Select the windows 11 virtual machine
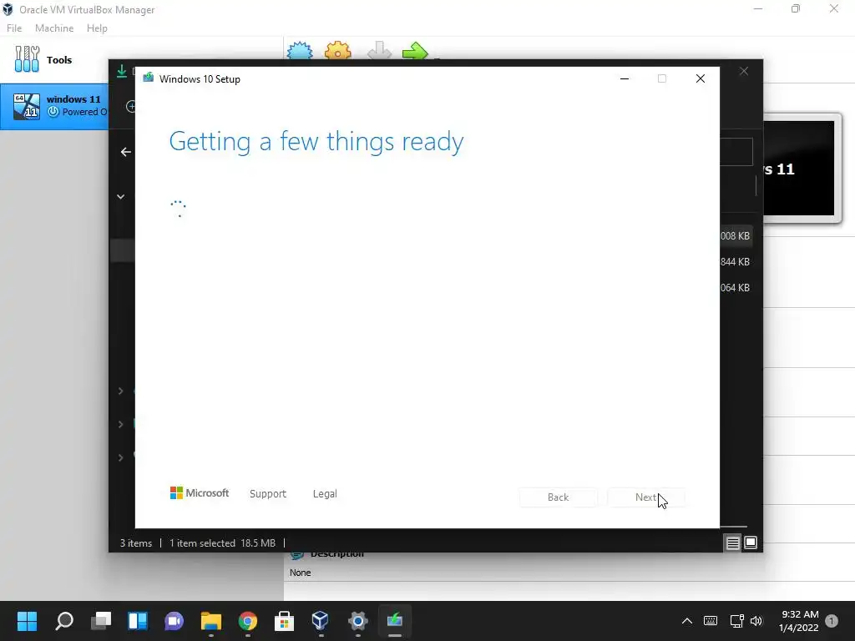855x641 pixels. tap(54, 106)
